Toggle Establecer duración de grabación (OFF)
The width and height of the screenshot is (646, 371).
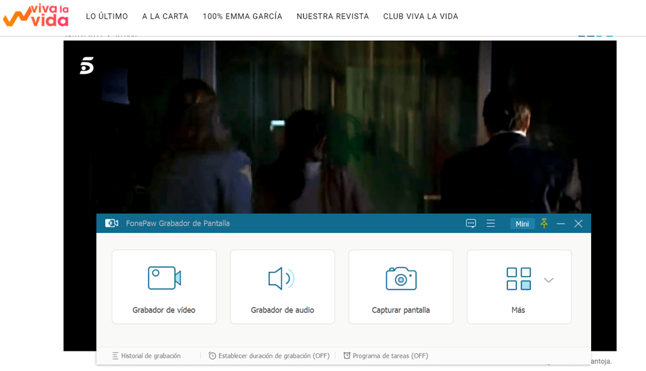(269, 356)
